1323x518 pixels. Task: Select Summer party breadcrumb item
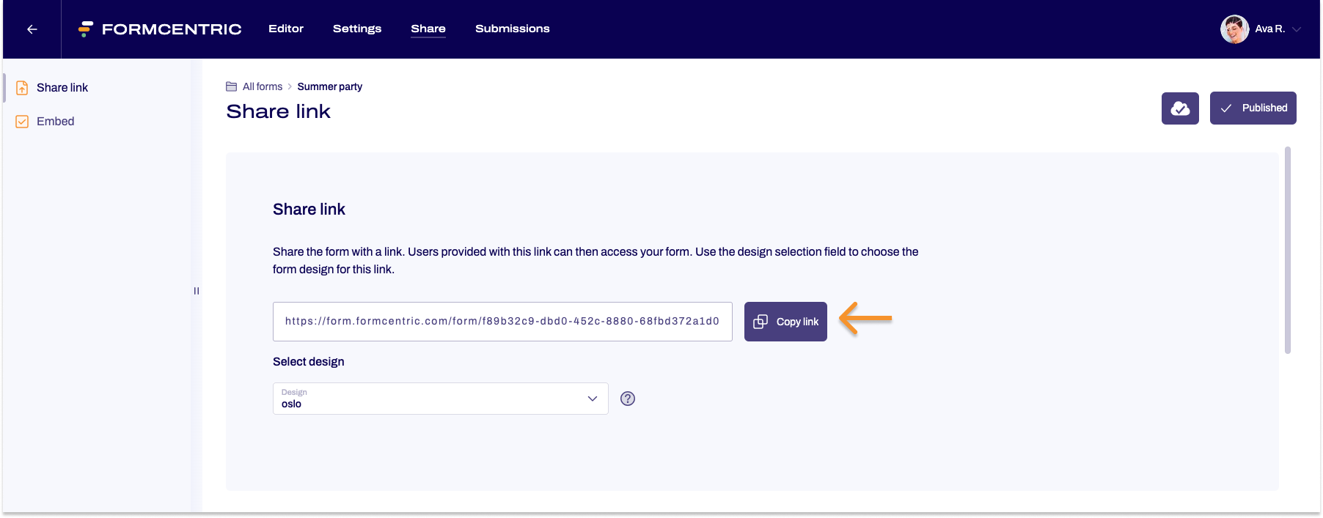click(x=329, y=86)
